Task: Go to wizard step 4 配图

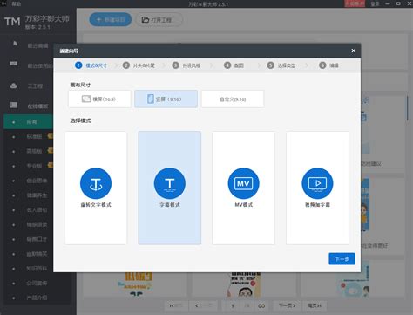Action: (234, 65)
